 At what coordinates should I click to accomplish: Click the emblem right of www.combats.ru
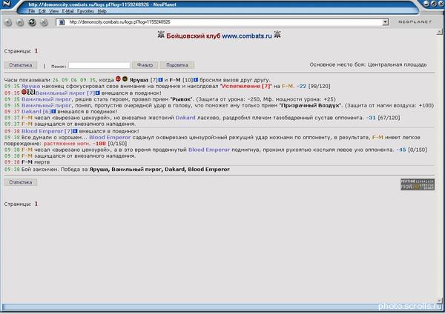click(x=277, y=35)
